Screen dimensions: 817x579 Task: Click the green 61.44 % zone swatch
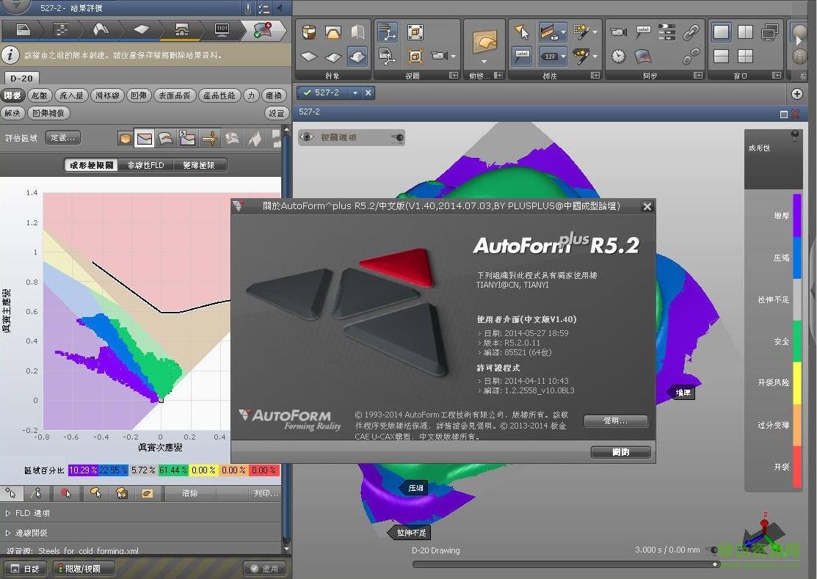point(174,470)
